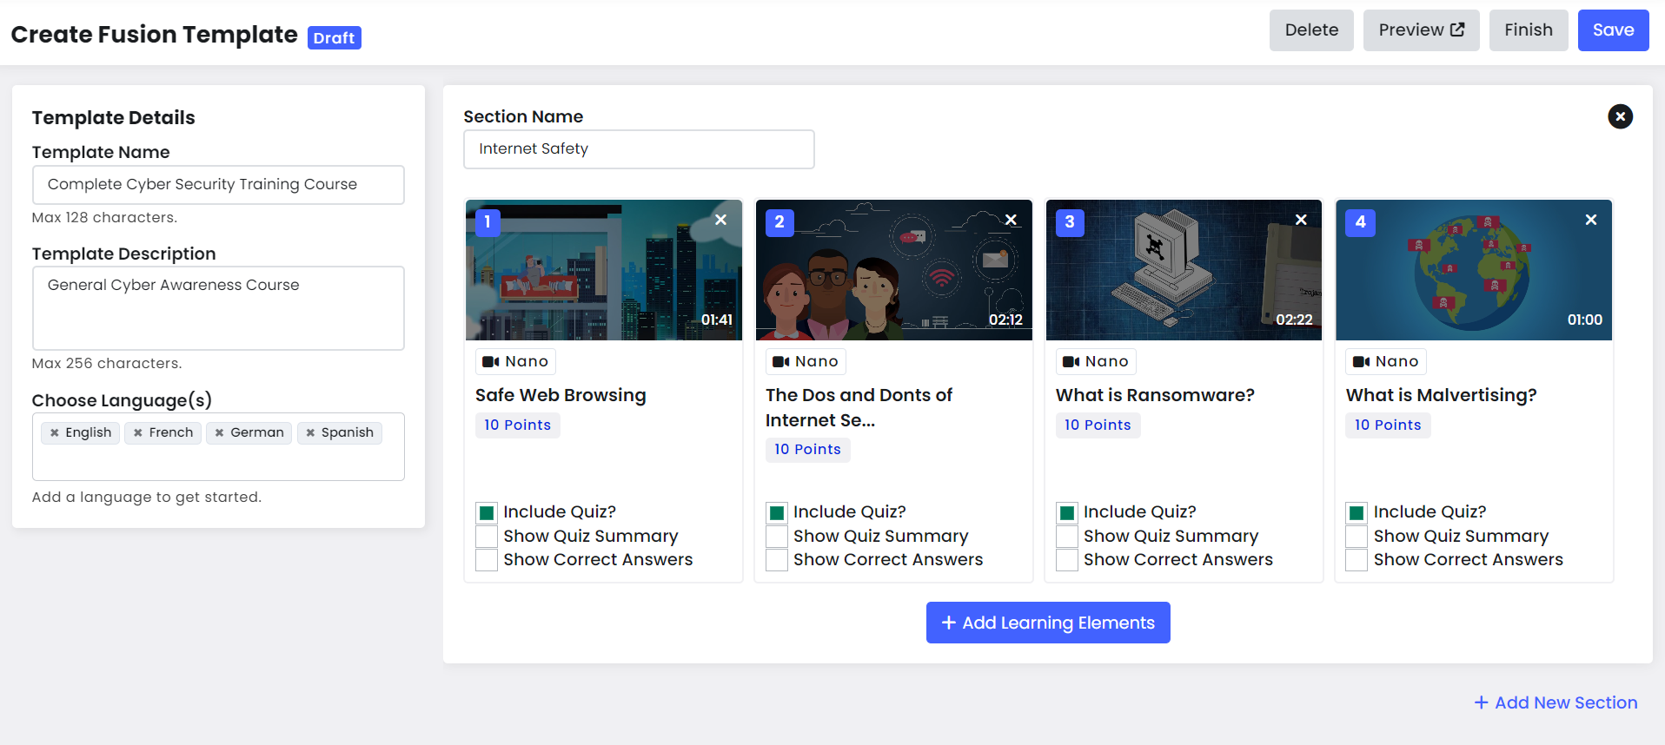The image size is (1665, 745).
Task: Toggle Include Quiz for Dos and Donts card
Action: tap(777, 512)
